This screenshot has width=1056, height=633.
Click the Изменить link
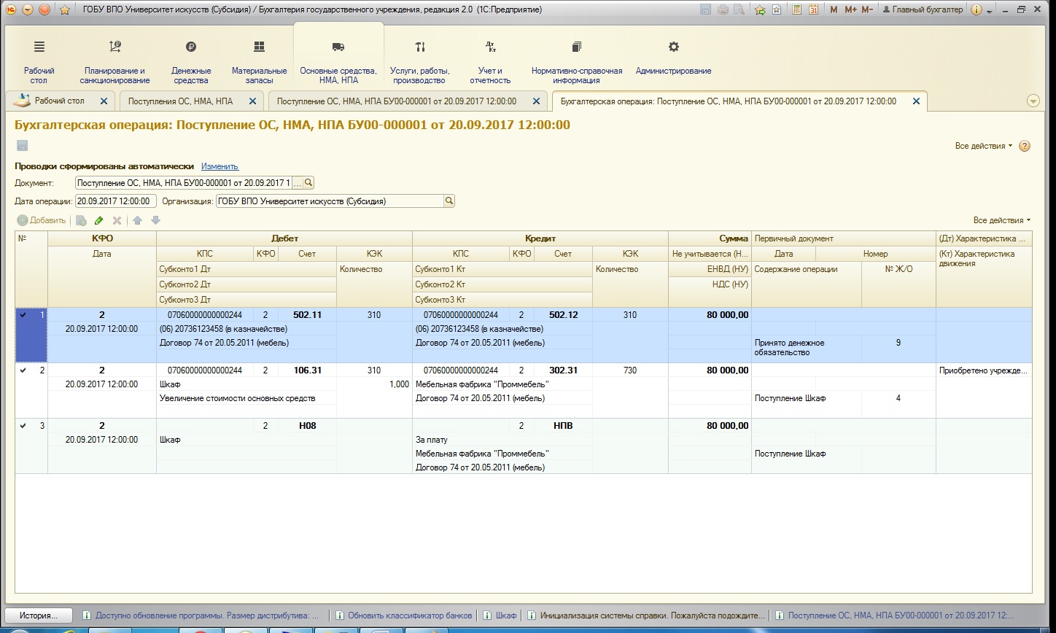(x=220, y=166)
